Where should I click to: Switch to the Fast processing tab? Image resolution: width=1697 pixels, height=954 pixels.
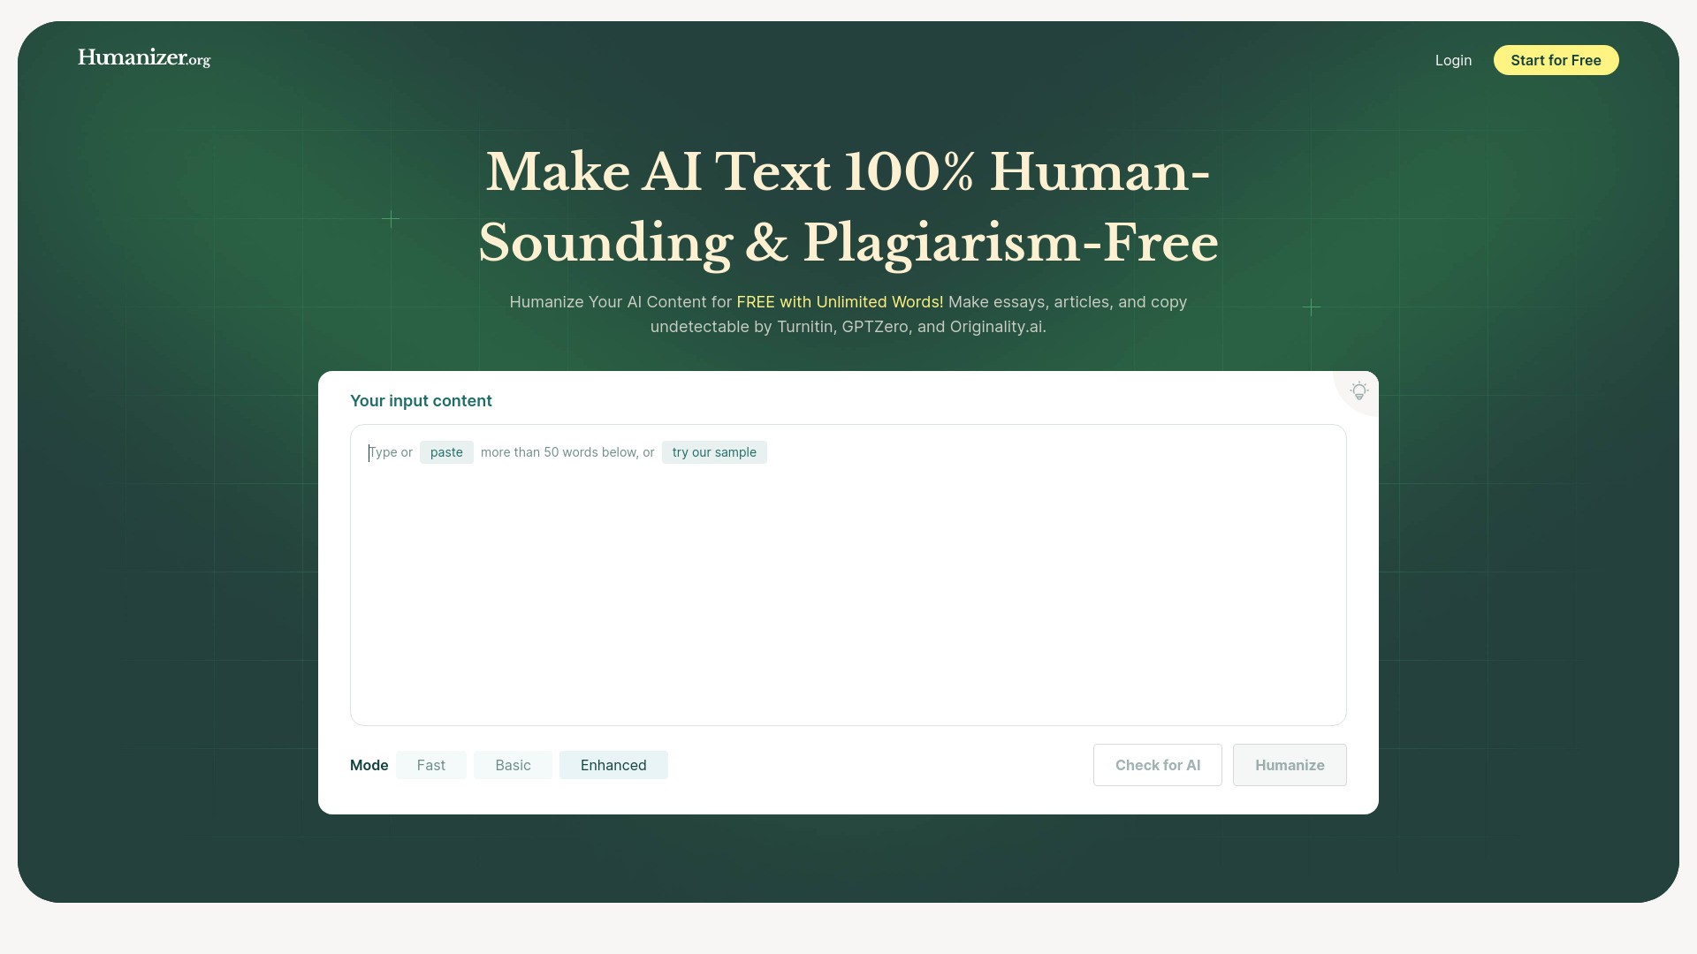[x=431, y=765]
